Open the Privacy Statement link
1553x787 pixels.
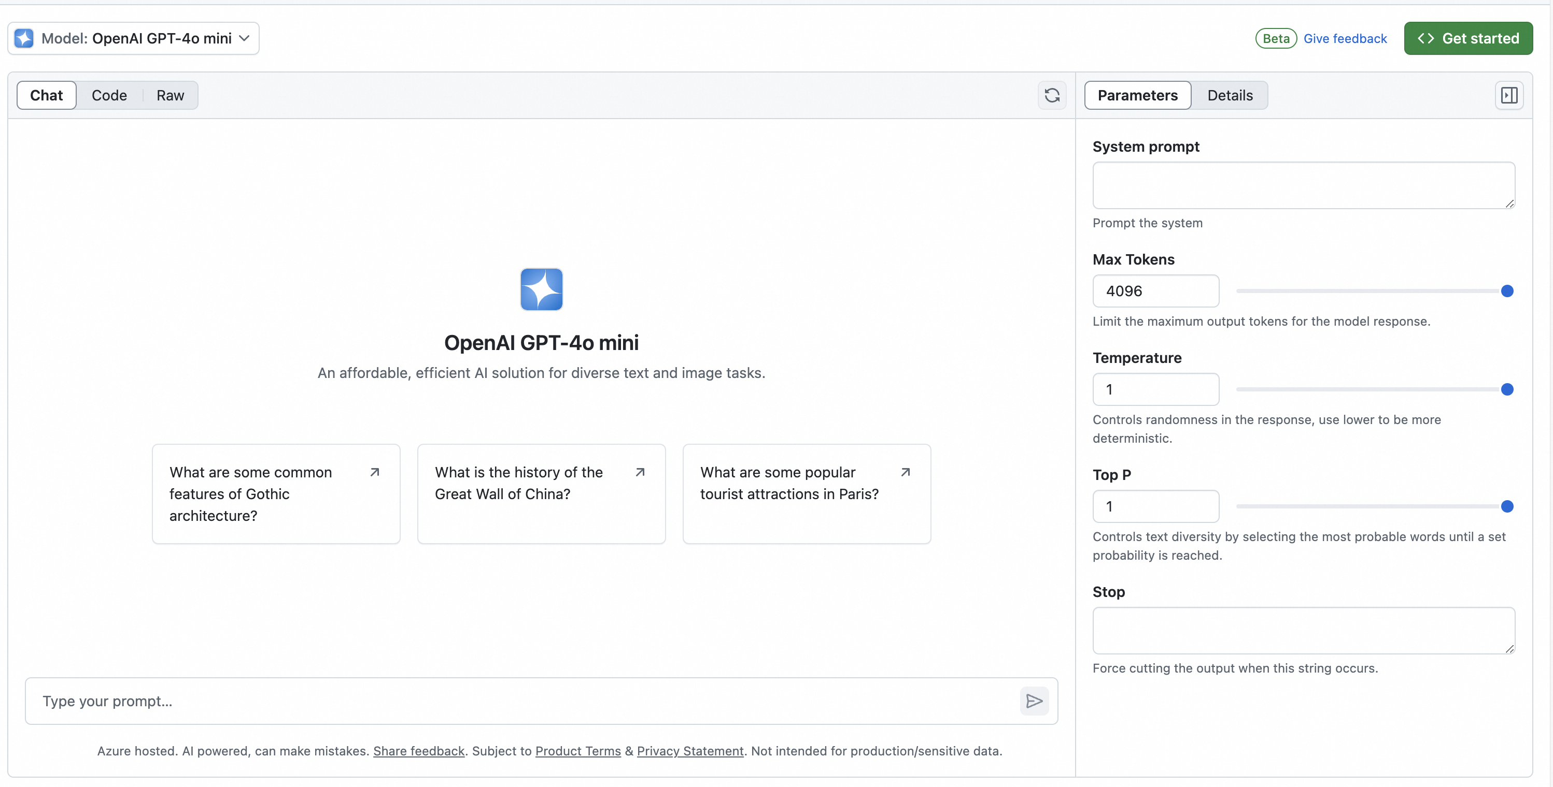690,751
